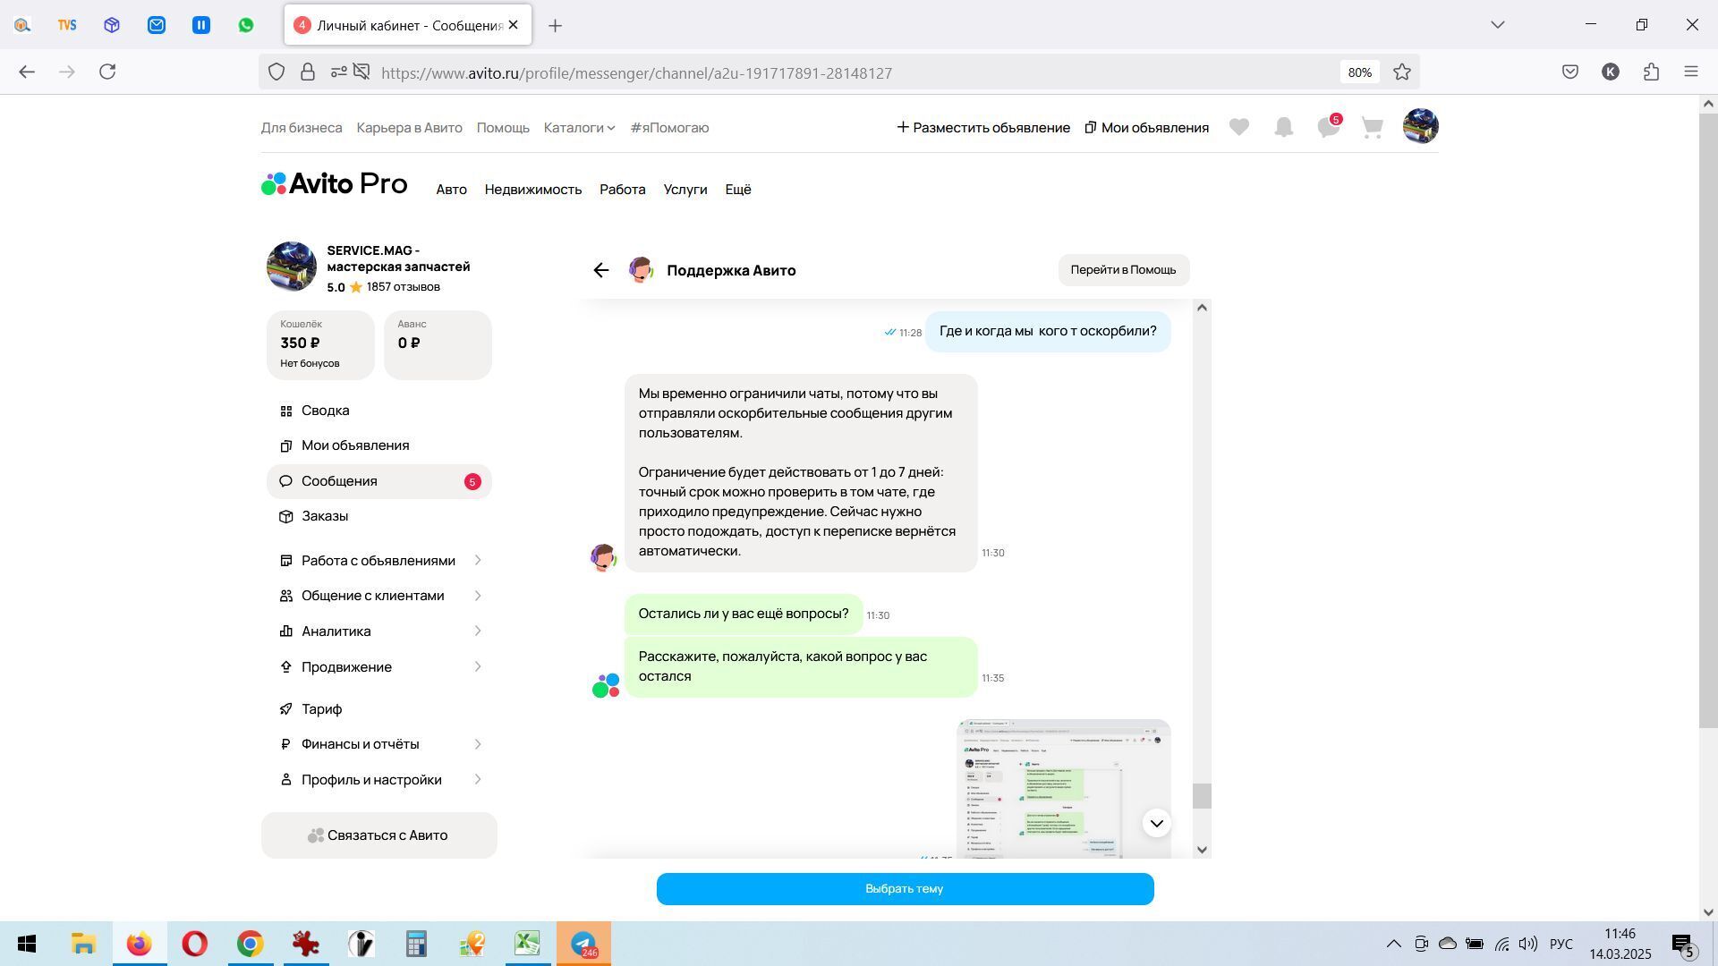Open Мои объявления link in top header
This screenshot has height=966, width=1718.
coord(1146,128)
